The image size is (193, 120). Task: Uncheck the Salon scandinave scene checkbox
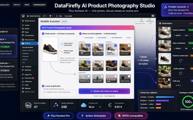102,46
